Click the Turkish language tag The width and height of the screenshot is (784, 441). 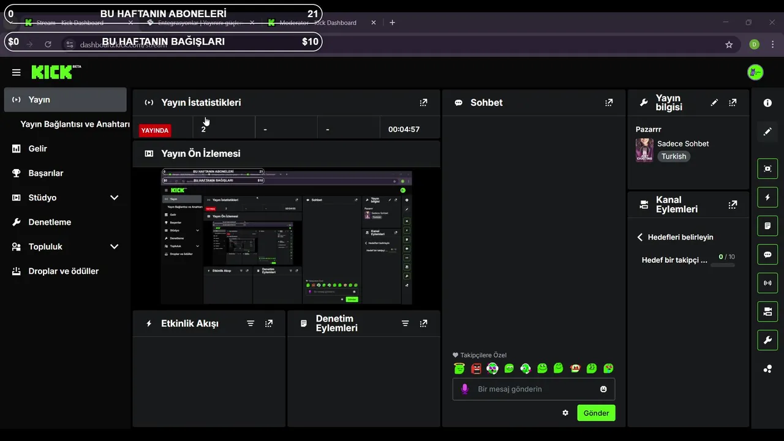[x=674, y=156]
